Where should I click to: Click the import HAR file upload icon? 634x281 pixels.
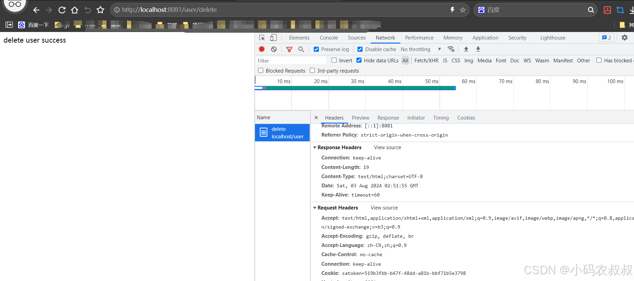point(466,49)
